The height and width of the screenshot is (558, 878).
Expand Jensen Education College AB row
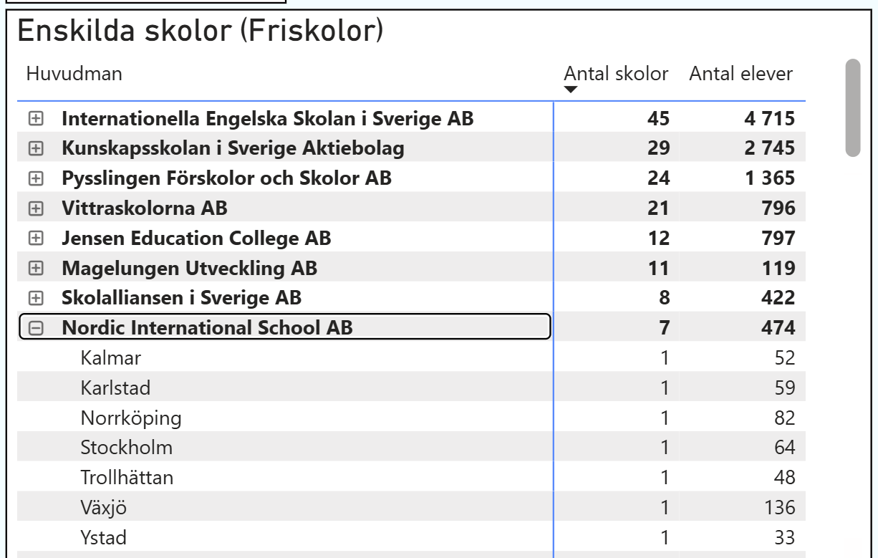(34, 239)
